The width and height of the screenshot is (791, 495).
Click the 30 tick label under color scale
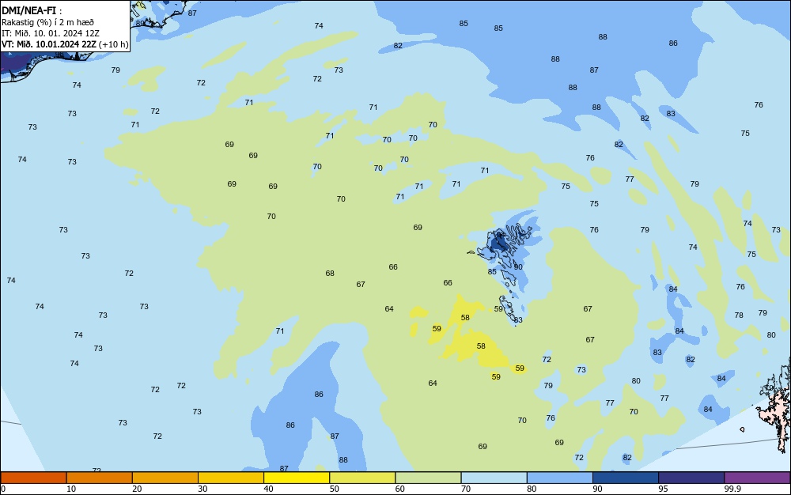click(202, 489)
